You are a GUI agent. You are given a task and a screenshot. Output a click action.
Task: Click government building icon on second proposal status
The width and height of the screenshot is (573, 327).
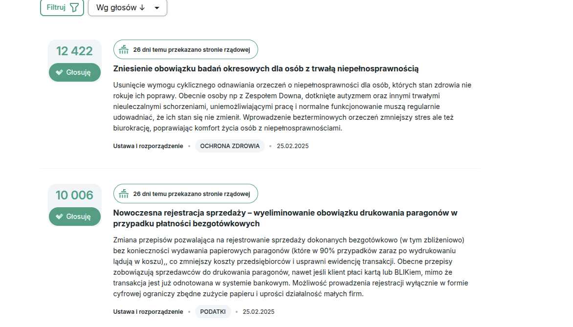click(x=124, y=194)
